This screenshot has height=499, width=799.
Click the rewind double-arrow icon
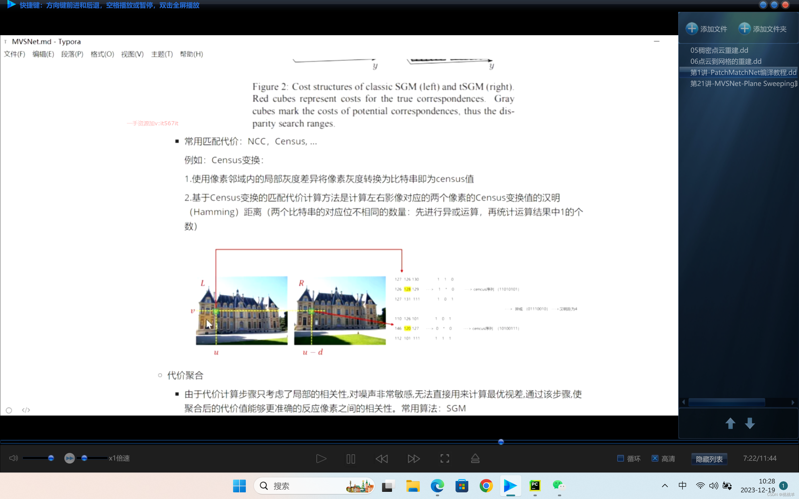[x=382, y=459]
